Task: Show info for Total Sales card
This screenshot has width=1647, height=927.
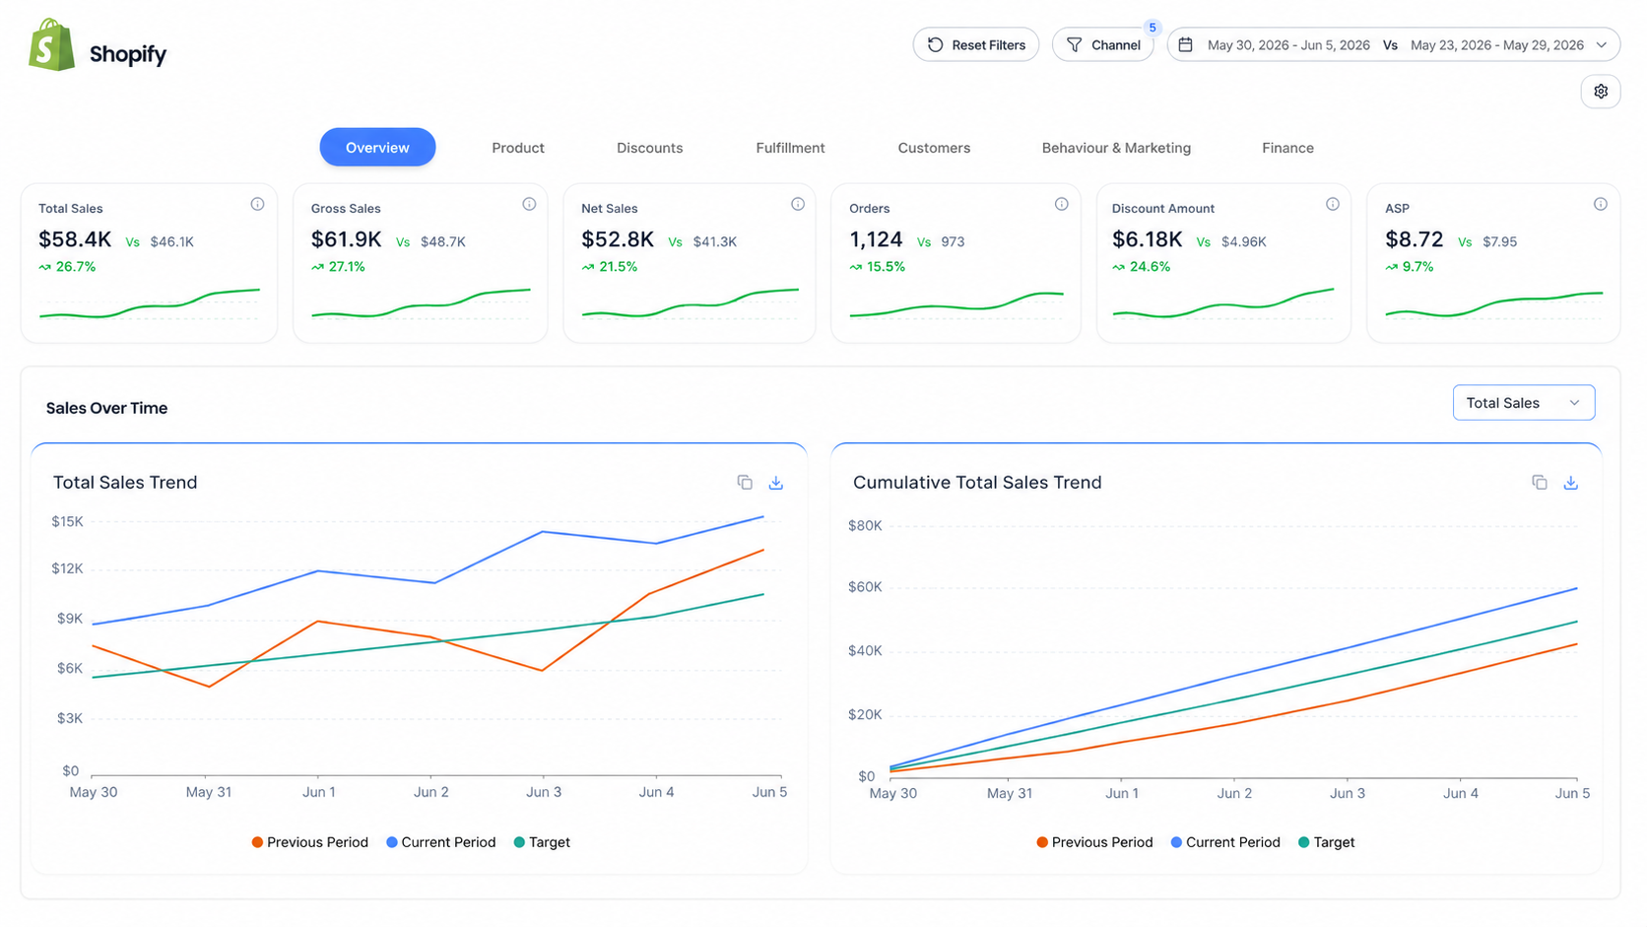Action: coord(257,204)
